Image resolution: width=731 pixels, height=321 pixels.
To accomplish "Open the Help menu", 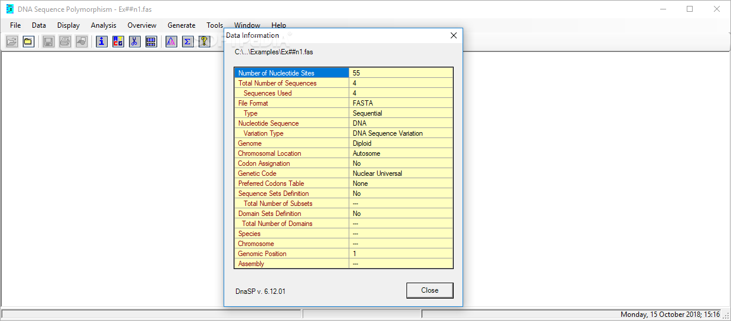I will [278, 25].
